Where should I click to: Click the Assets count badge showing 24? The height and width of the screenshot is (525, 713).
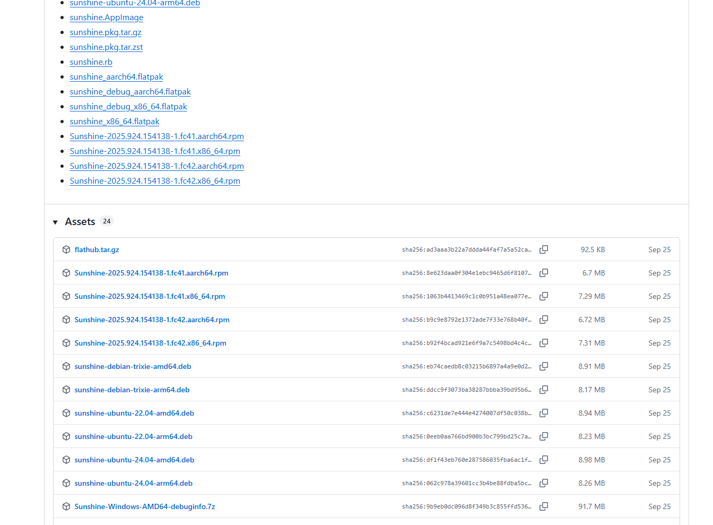coord(107,221)
